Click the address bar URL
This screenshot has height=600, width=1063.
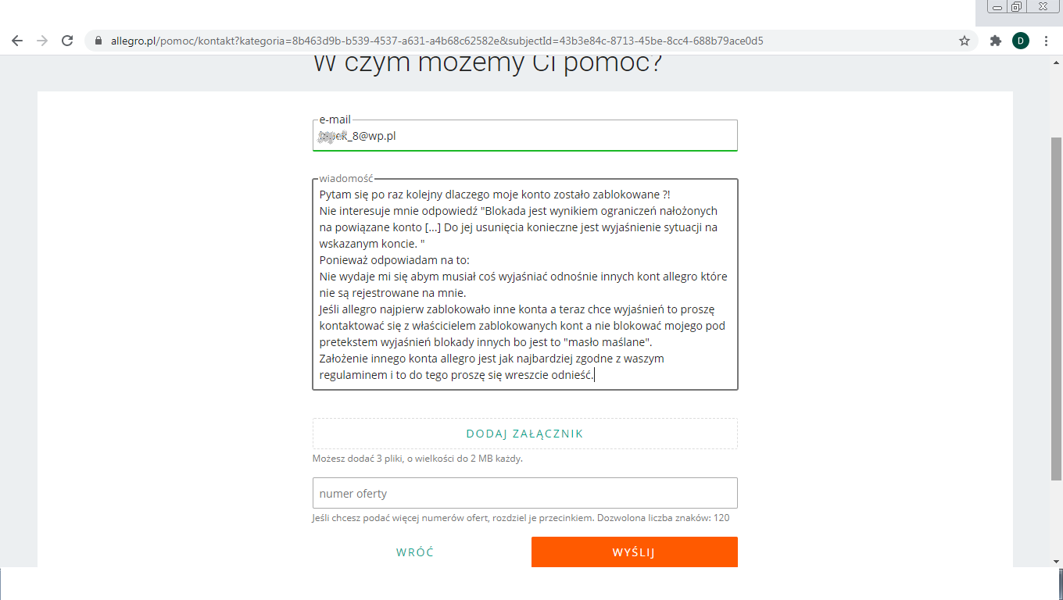(x=437, y=41)
